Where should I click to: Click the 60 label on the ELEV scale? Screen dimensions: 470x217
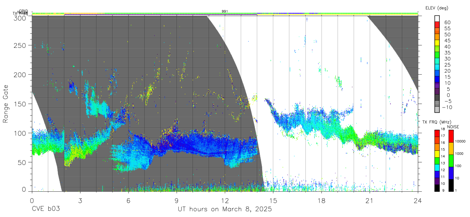(447, 23)
